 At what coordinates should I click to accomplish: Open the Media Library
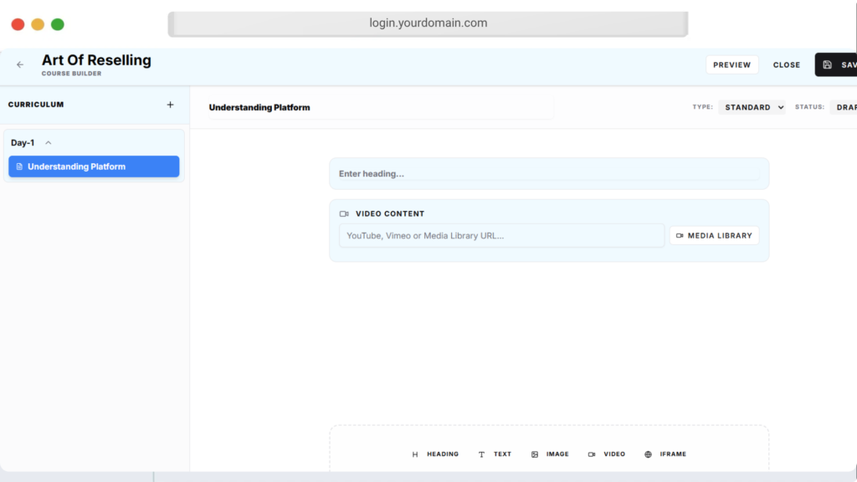click(x=714, y=236)
